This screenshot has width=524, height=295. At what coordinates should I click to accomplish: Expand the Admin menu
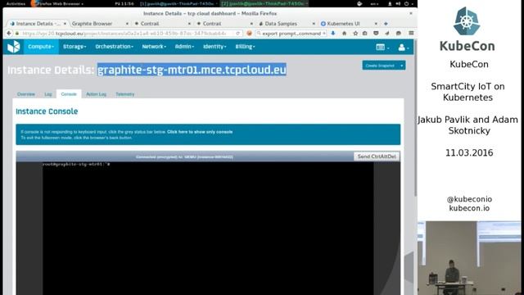(184, 47)
